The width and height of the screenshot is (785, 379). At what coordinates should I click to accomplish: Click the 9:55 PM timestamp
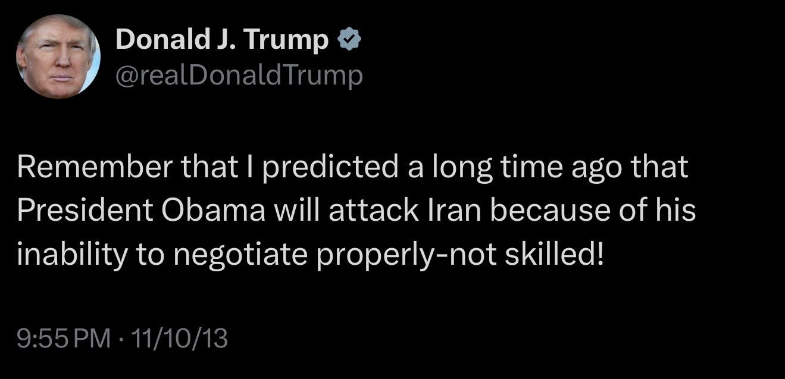point(64,339)
